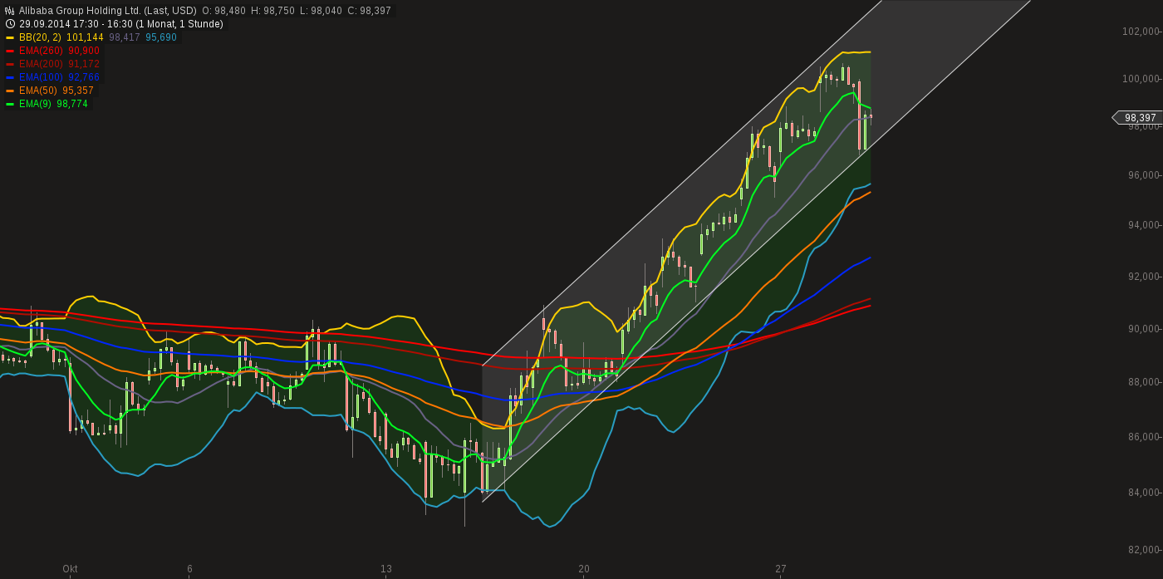Click the upper Bollinger value 101,144
This screenshot has width=1163, height=579.
(85, 37)
